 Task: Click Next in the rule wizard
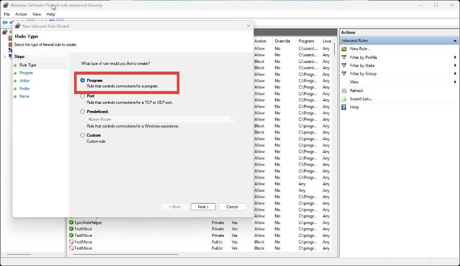coord(203,207)
